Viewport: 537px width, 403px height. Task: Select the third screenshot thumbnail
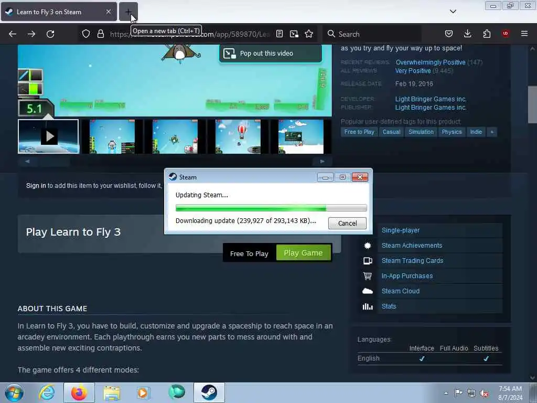pyautogui.click(x=175, y=136)
